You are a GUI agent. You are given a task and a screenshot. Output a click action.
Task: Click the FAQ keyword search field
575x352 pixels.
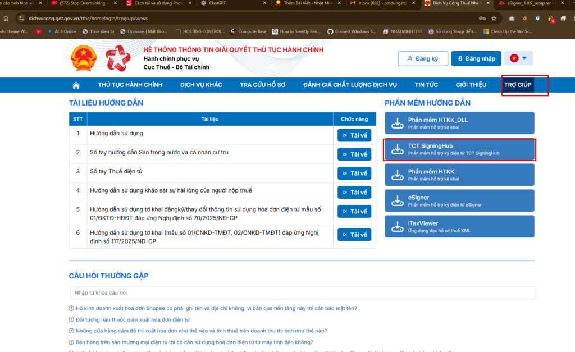pos(302,293)
